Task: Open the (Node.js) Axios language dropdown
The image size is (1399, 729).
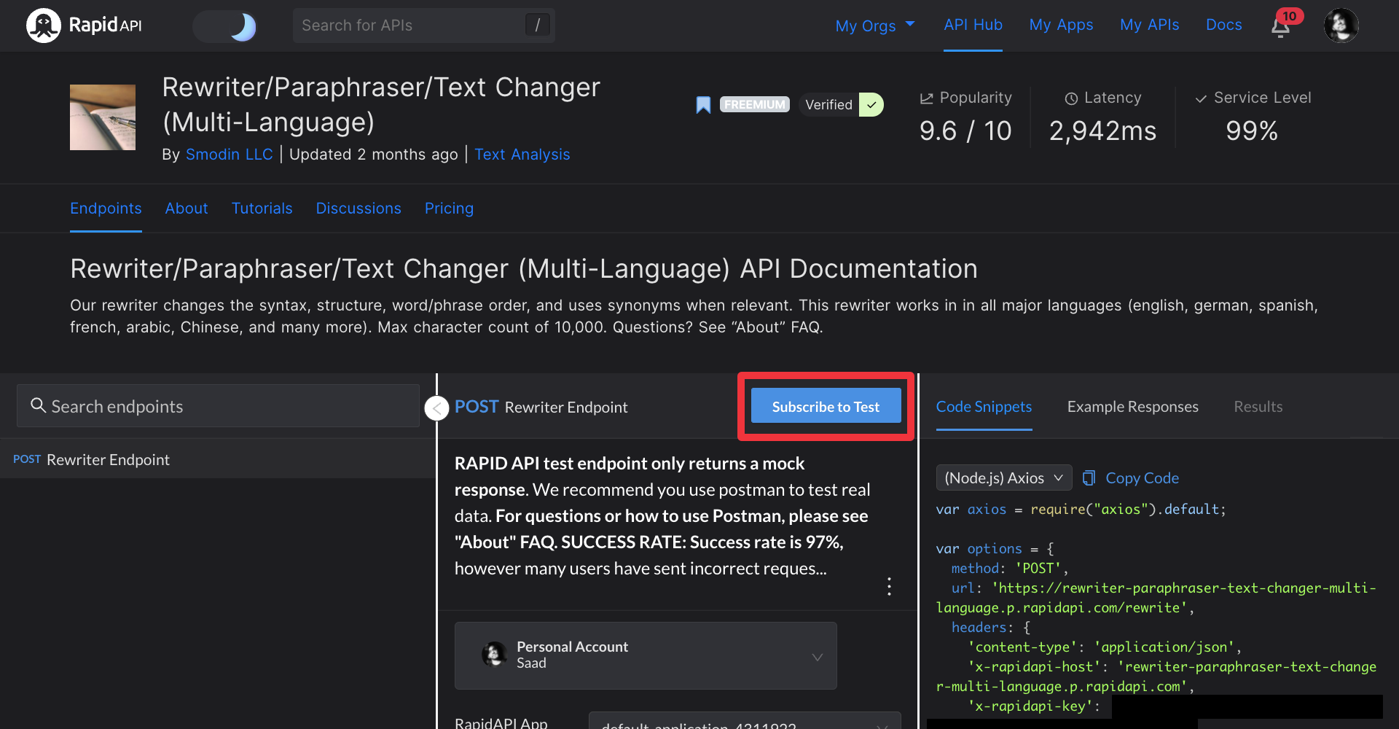Action: click(x=1003, y=478)
